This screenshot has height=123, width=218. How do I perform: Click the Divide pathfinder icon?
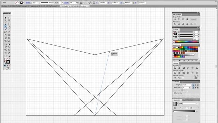click(x=175, y=24)
